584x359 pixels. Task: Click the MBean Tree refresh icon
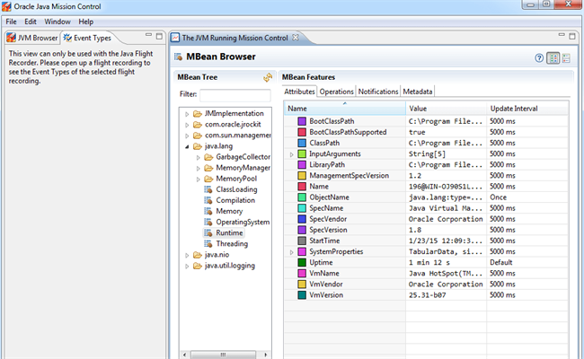(x=267, y=79)
